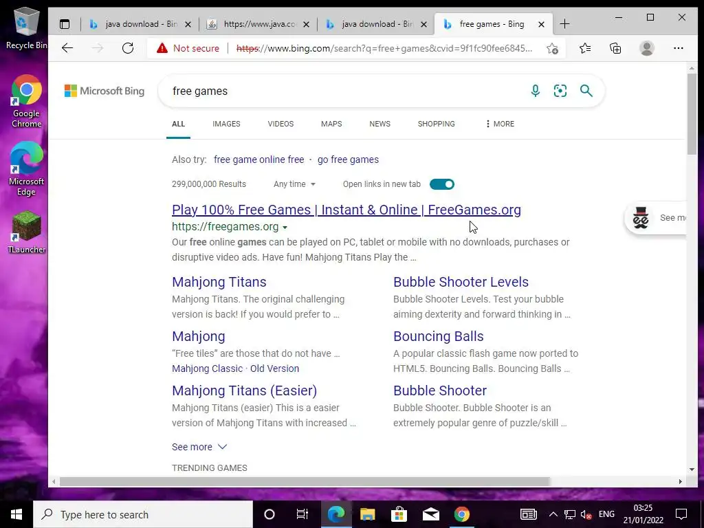Open Edge Settings and more menu
Image resolution: width=704 pixels, height=528 pixels.
[x=679, y=48]
